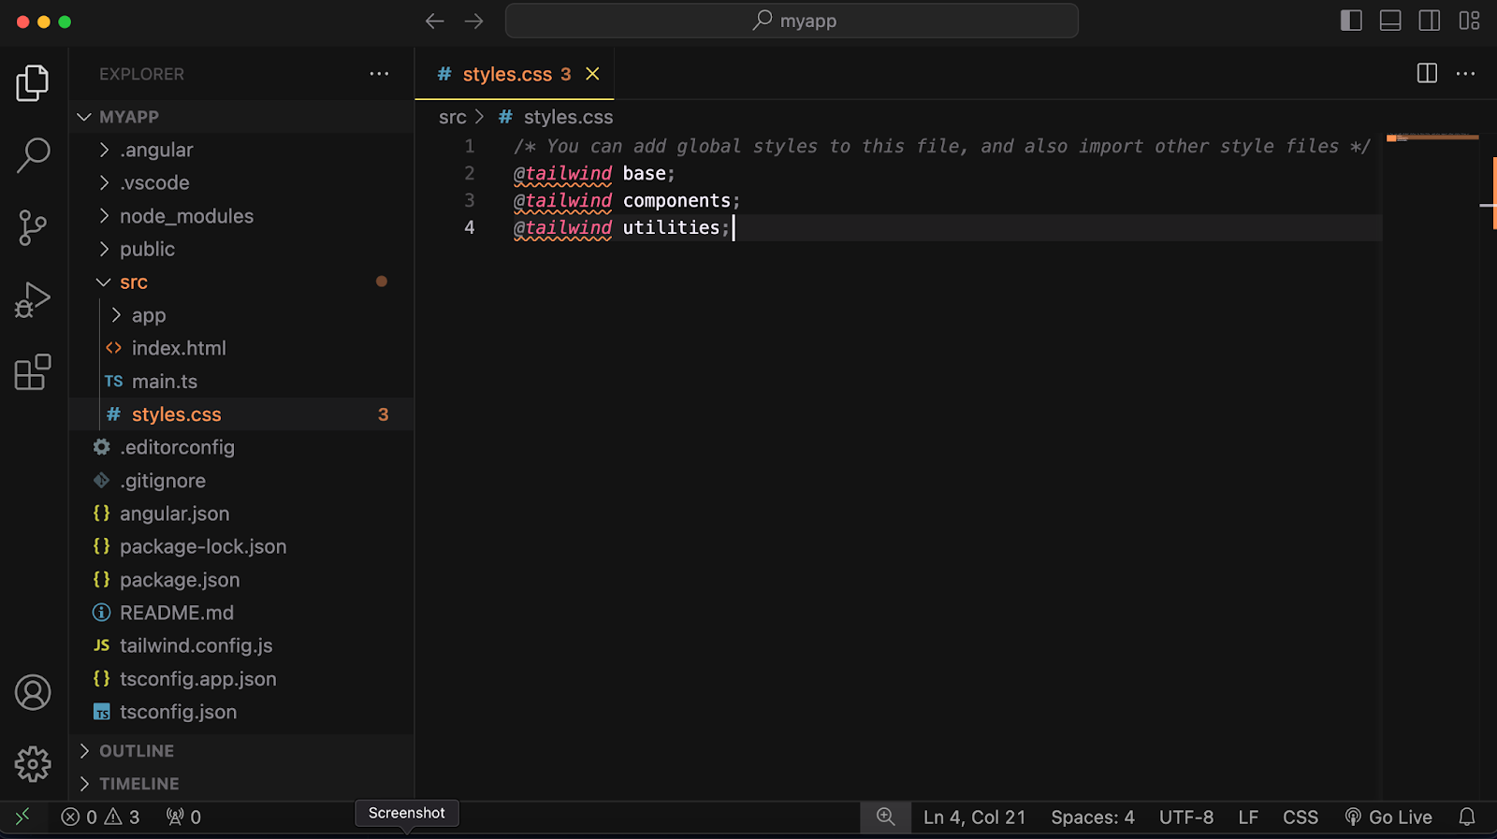The image size is (1497, 839).
Task: Click the myapp command center search box
Action: tap(792, 21)
